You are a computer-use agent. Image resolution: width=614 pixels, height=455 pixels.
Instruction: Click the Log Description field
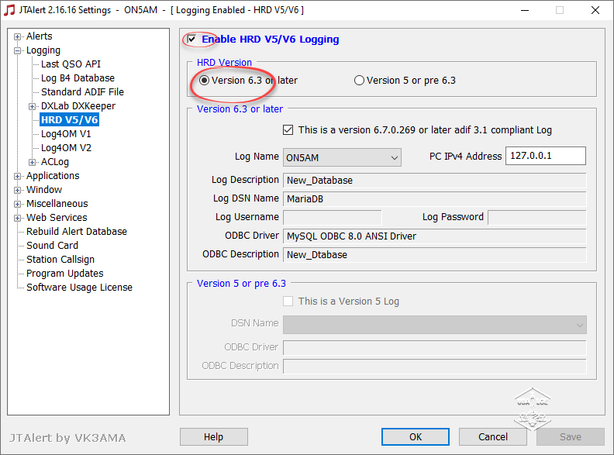click(x=435, y=180)
